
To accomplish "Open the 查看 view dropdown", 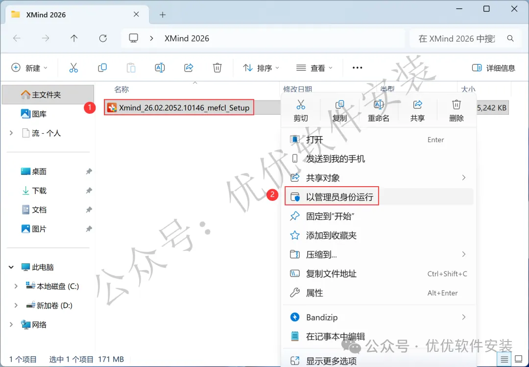I will (x=314, y=68).
